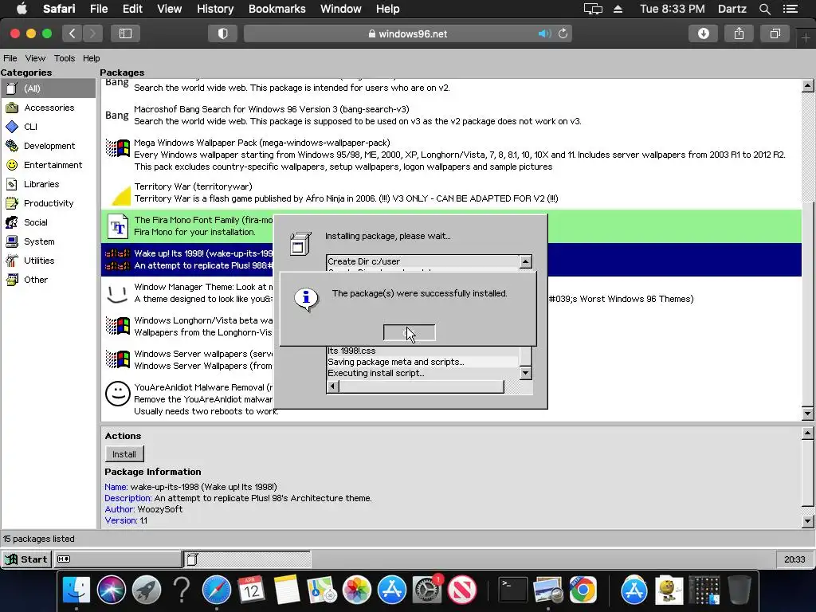Open Safari downloads list
This screenshot has width=816, height=612.
coord(703,33)
